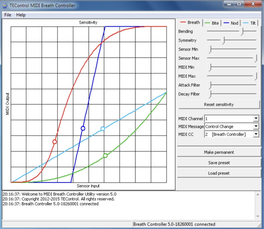Click the Load preset button
Screen dimensions: 264x229
point(219,173)
